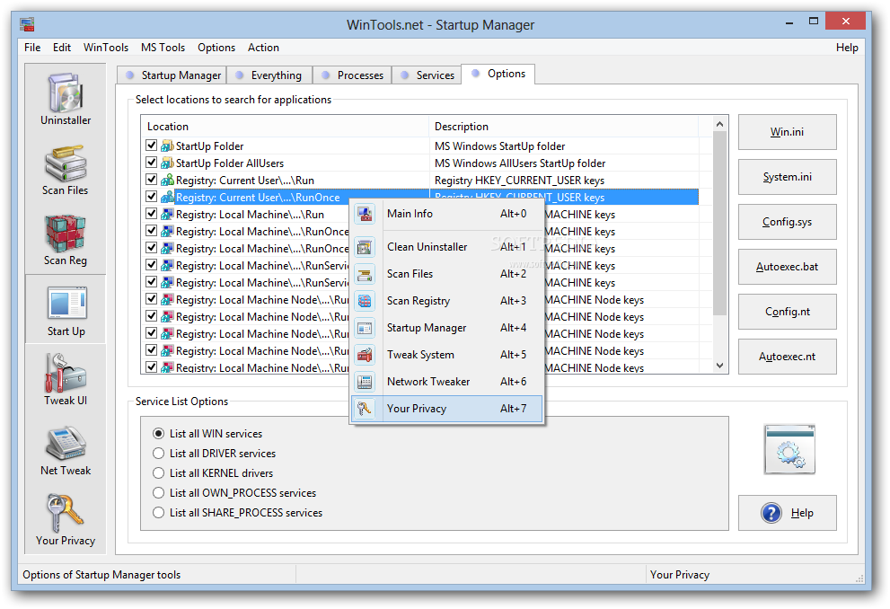Screen dimensions: 890x609
Task: Click the blue question mark Help icon
Action: coord(771,513)
